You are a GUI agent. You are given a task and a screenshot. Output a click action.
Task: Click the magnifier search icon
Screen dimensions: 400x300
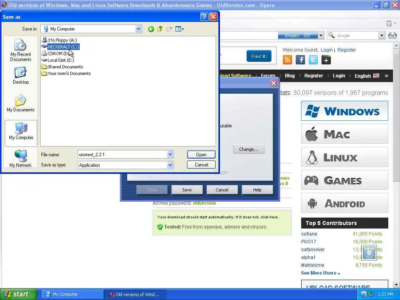[331, 36]
